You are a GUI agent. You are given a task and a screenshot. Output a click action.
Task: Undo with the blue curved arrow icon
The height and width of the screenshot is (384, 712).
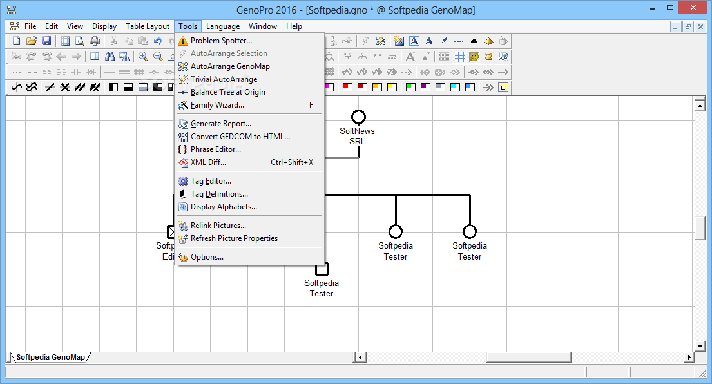click(x=158, y=41)
